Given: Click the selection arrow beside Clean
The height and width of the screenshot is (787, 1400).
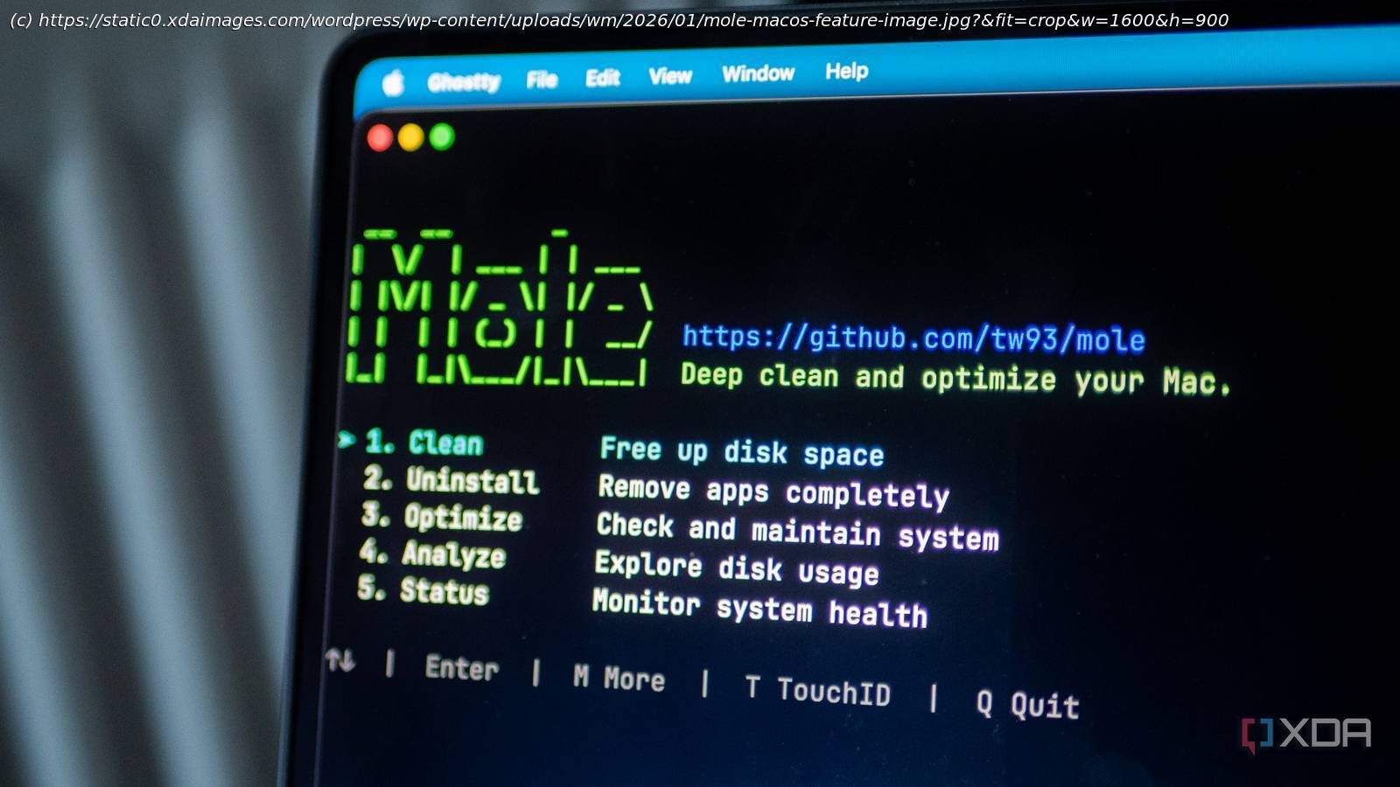Looking at the screenshot, I should tap(346, 439).
